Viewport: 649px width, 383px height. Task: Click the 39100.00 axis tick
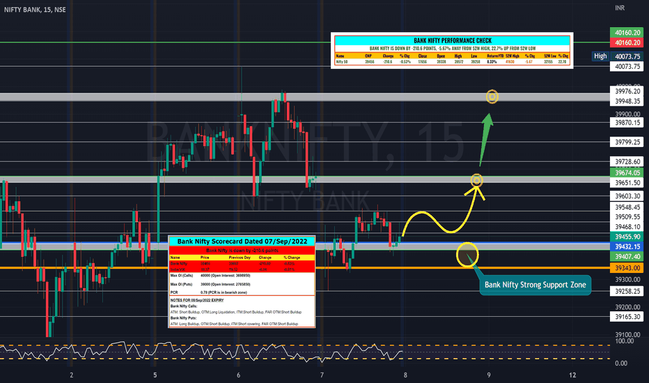coord(627,334)
